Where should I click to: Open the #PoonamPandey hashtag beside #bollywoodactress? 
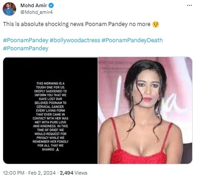tap(26, 40)
